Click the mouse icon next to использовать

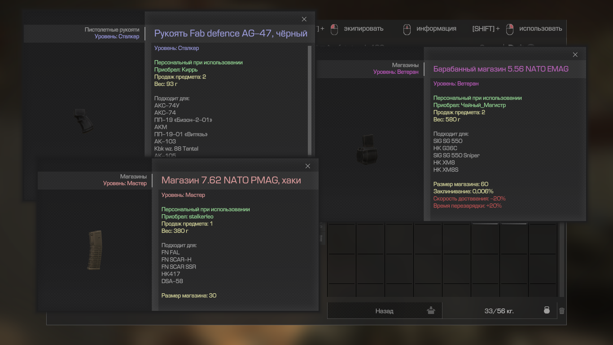coord(509,29)
